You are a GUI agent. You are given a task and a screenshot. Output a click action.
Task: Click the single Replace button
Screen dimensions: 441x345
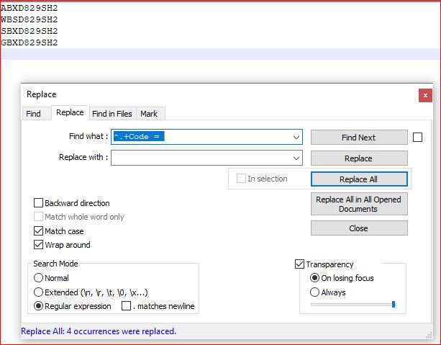point(359,158)
